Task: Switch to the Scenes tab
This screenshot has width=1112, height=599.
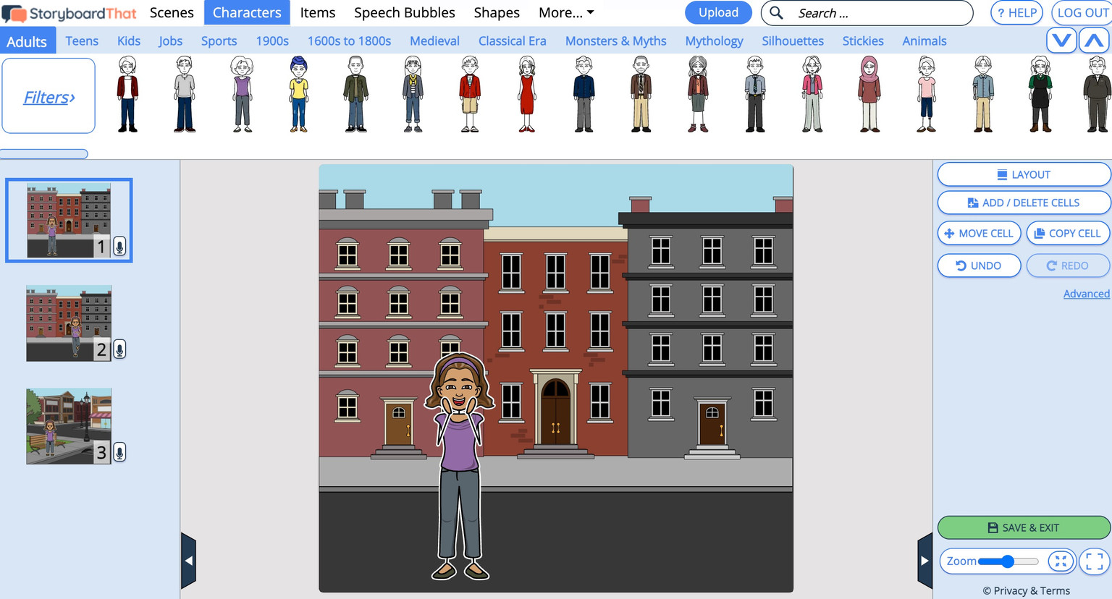Action: (x=172, y=12)
